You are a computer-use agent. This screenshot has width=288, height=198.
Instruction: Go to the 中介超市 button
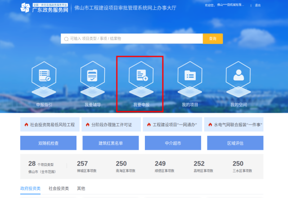click(173, 143)
